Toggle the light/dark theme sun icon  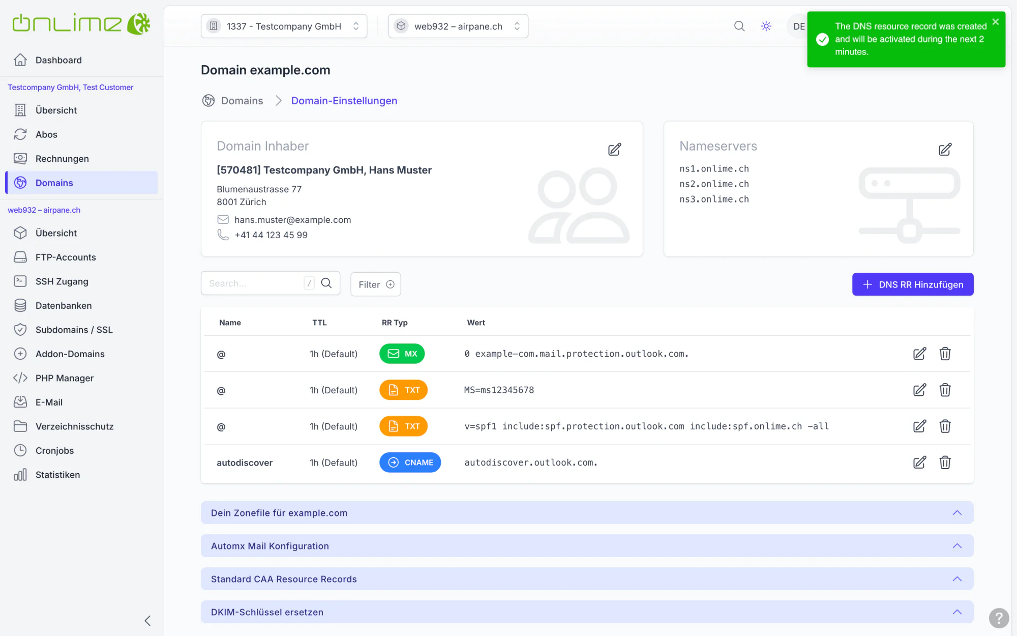pos(766,26)
